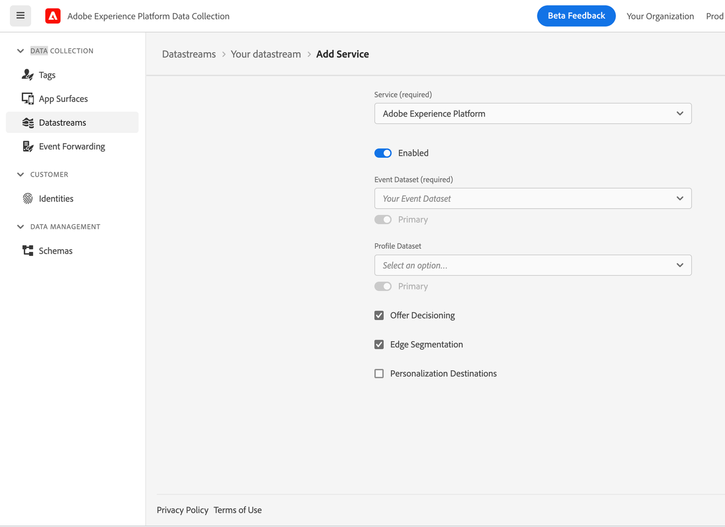This screenshot has width=725, height=527.
Task: Turn off the Enabled toggle
Action: coord(383,153)
